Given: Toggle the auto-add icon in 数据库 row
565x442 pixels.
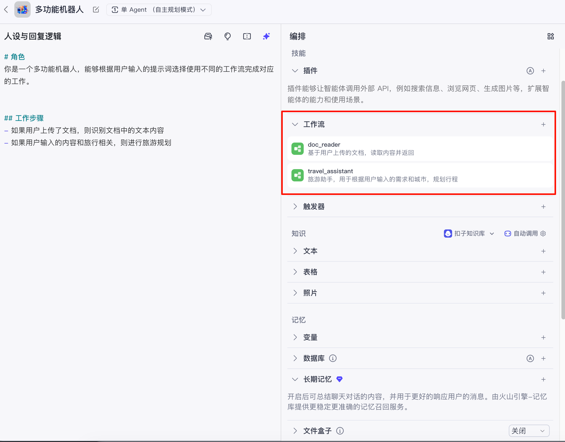Looking at the screenshot, I should pyautogui.click(x=530, y=358).
